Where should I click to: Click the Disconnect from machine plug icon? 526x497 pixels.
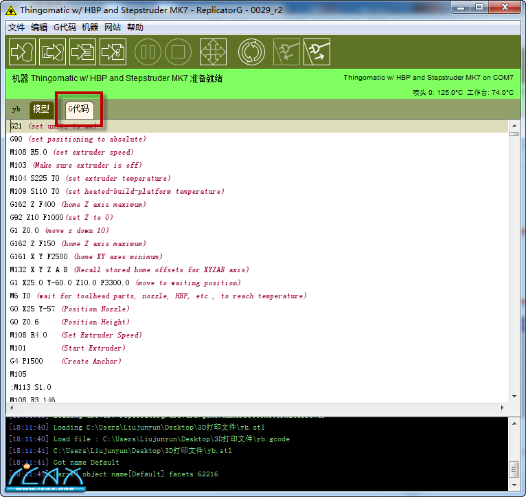click(317, 52)
